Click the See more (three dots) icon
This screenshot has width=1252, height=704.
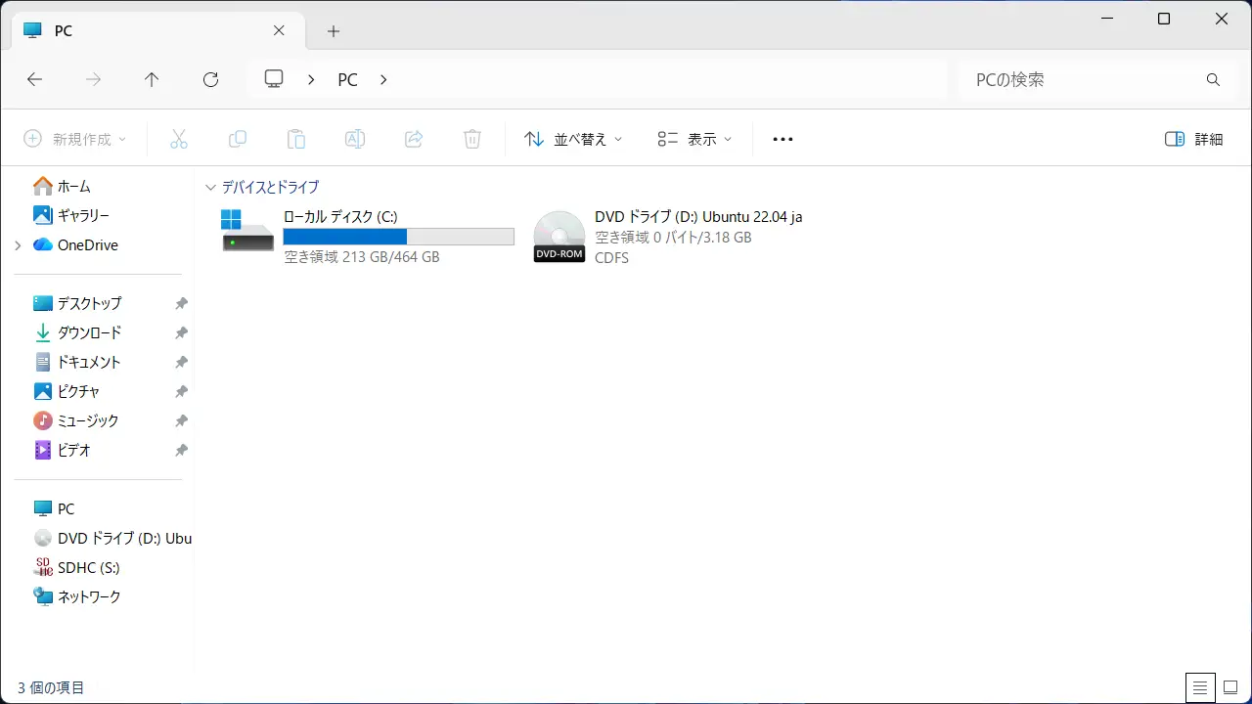coord(782,139)
